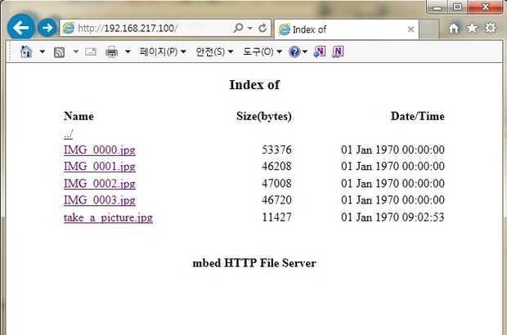
Task: Go back with the blue back arrow
Action: 21,28
